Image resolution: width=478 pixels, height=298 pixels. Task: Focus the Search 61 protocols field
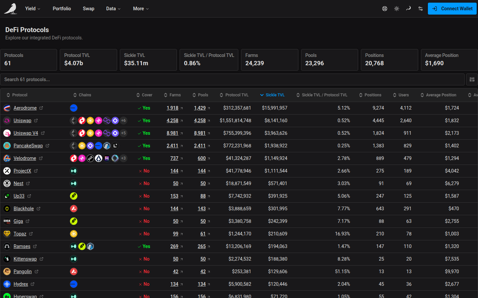pyautogui.click(x=232, y=79)
